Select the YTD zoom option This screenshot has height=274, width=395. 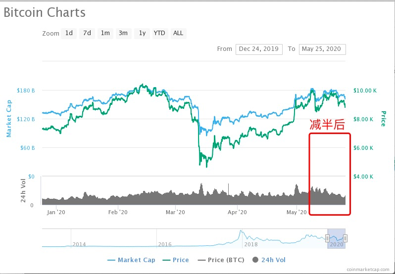pyautogui.click(x=159, y=33)
